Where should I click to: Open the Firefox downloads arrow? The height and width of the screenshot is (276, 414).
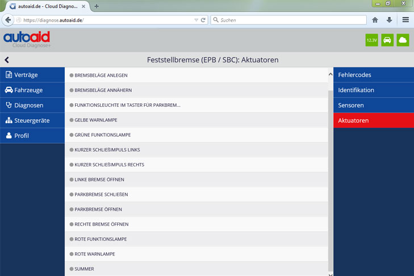[389, 20]
